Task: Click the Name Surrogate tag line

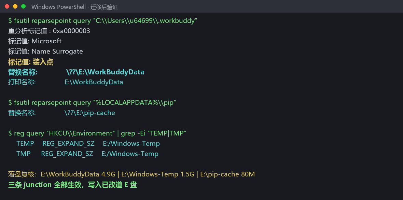Action: pos(45,52)
